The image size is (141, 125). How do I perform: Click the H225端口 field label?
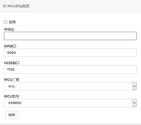12,63
